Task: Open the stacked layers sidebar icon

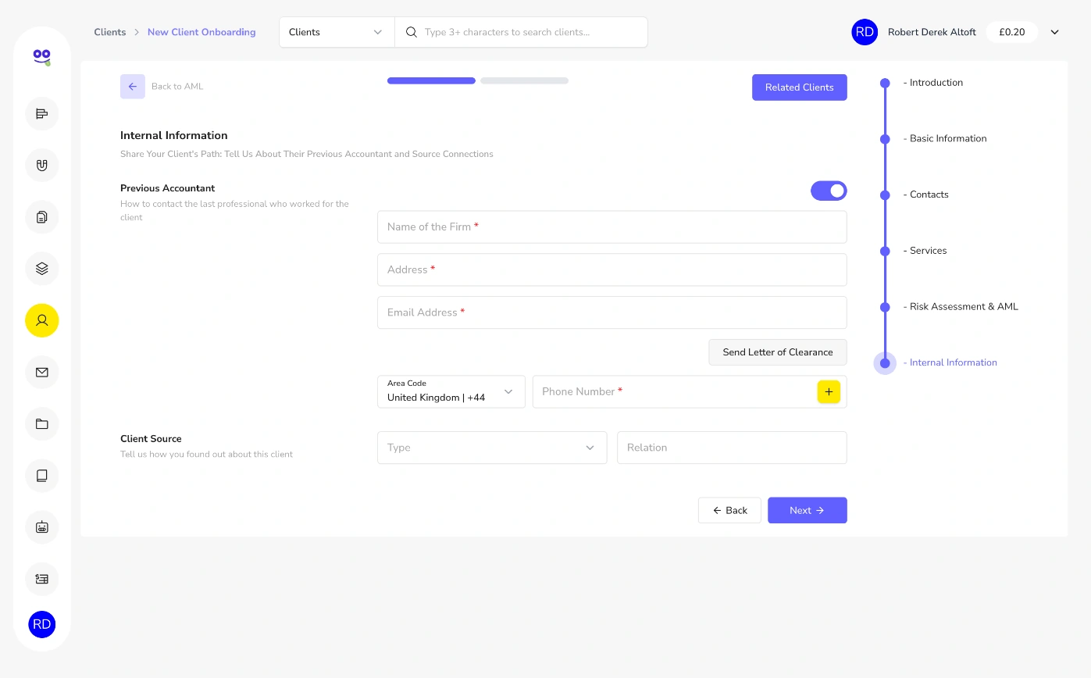Action: point(42,269)
